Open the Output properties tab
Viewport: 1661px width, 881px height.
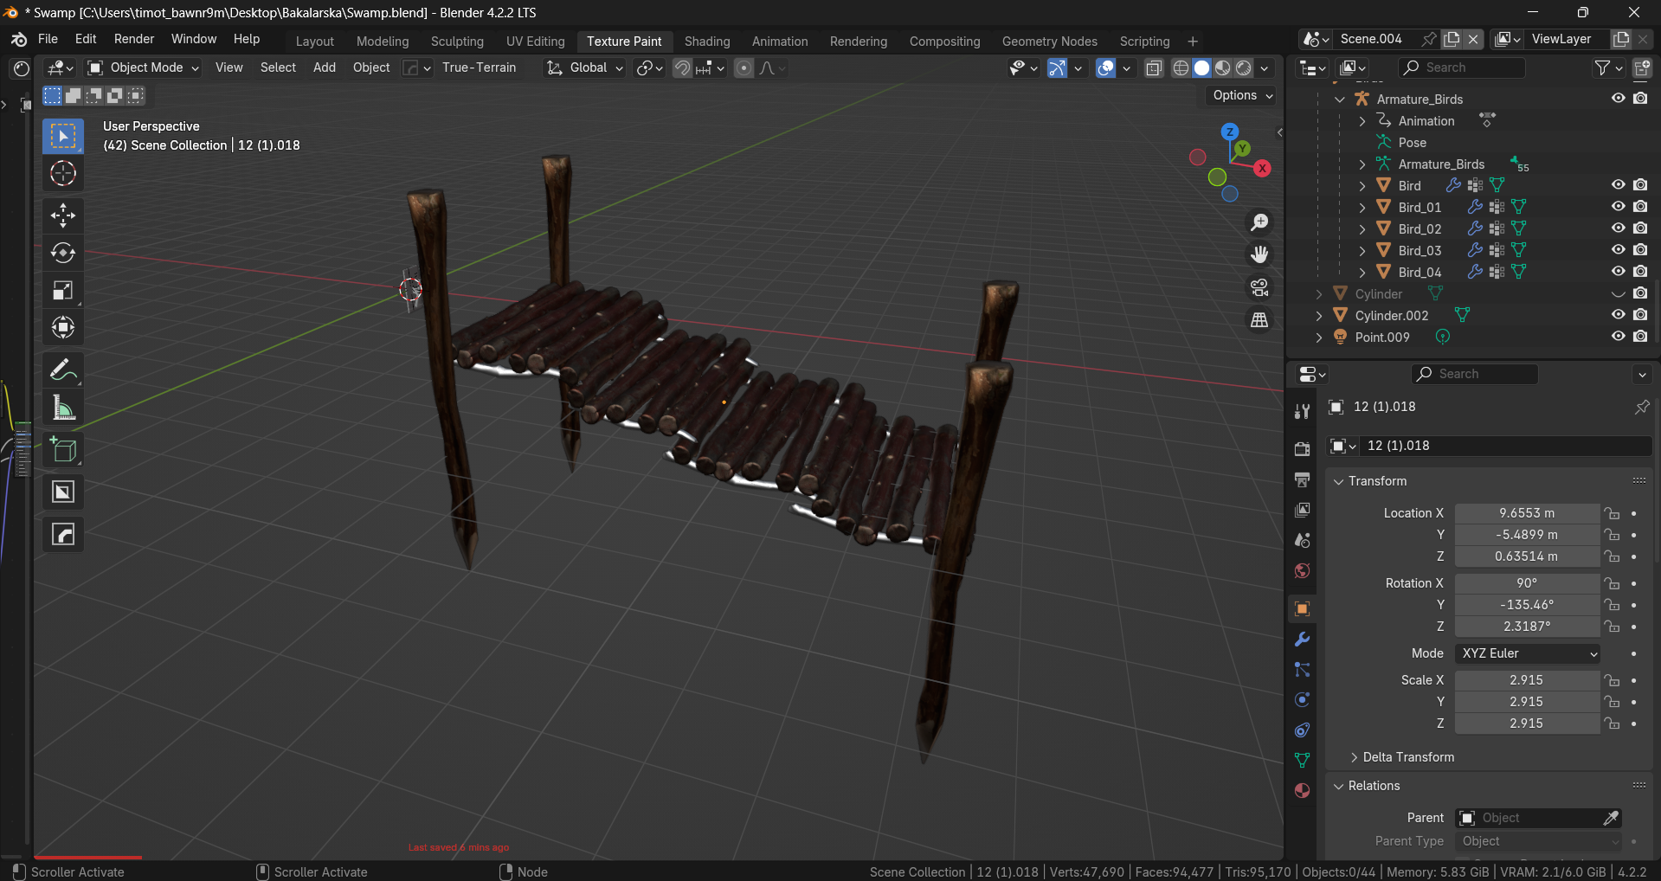coord(1302,479)
